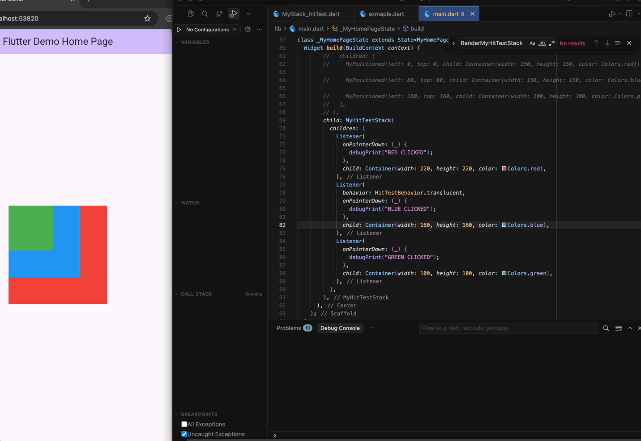Click the green square in Flutter app
This screenshot has height=441, width=641.
click(x=31, y=228)
